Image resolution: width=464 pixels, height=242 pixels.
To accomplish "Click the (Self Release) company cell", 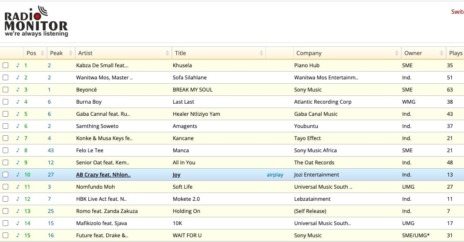I will pos(310,211).
